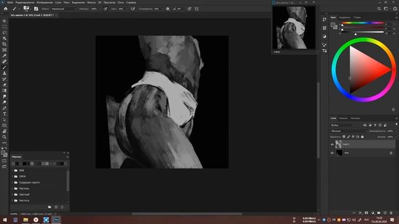The width and height of the screenshot is (399, 224).
Task: Toggle the smart object layer filter
Action: [x=385, y=125]
